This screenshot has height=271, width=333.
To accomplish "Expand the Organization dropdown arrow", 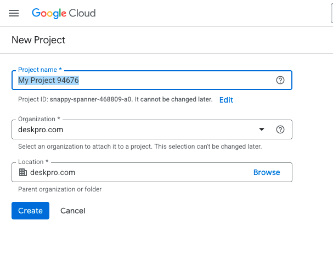I will (262, 129).
